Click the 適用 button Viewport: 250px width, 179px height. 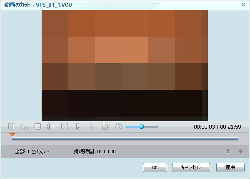[x=230, y=167]
